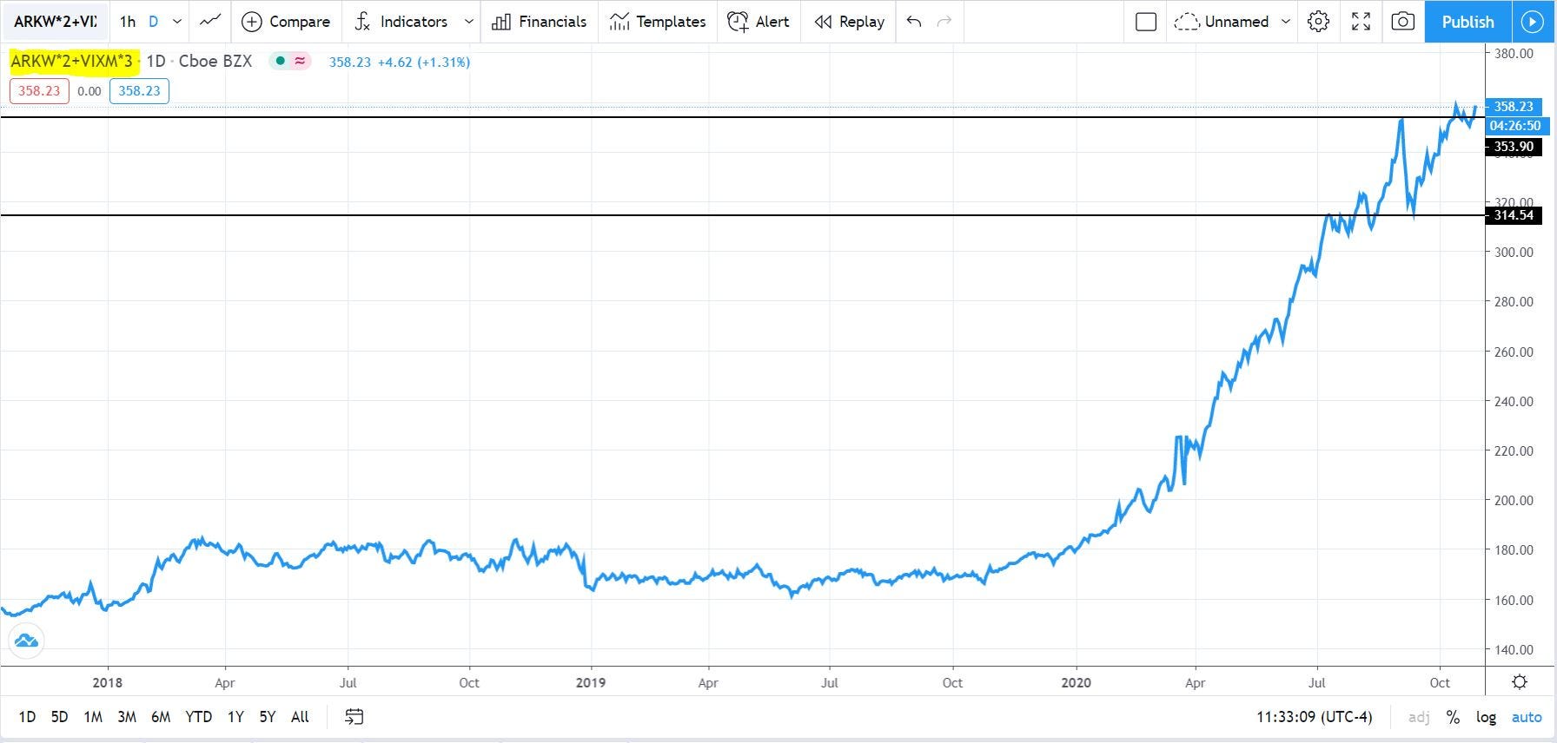This screenshot has height=743, width=1557.
Task: Select the 1M date range
Action: point(93,717)
